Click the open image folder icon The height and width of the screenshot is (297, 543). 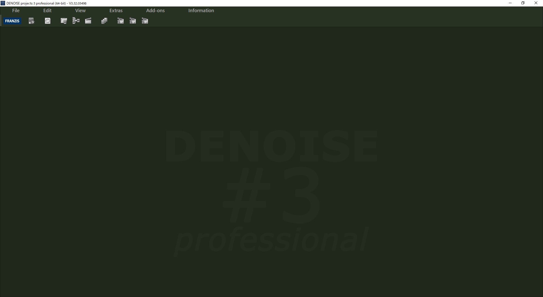click(x=64, y=21)
